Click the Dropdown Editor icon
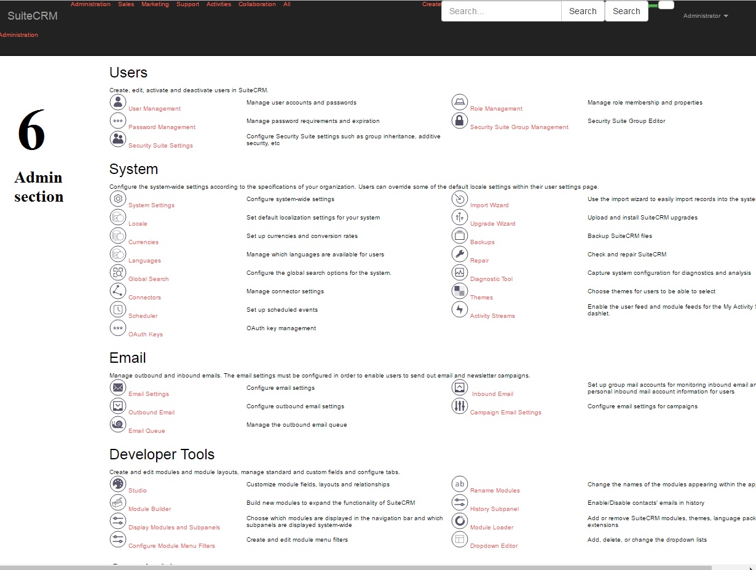This screenshot has width=756, height=570. tap(460, 539)
